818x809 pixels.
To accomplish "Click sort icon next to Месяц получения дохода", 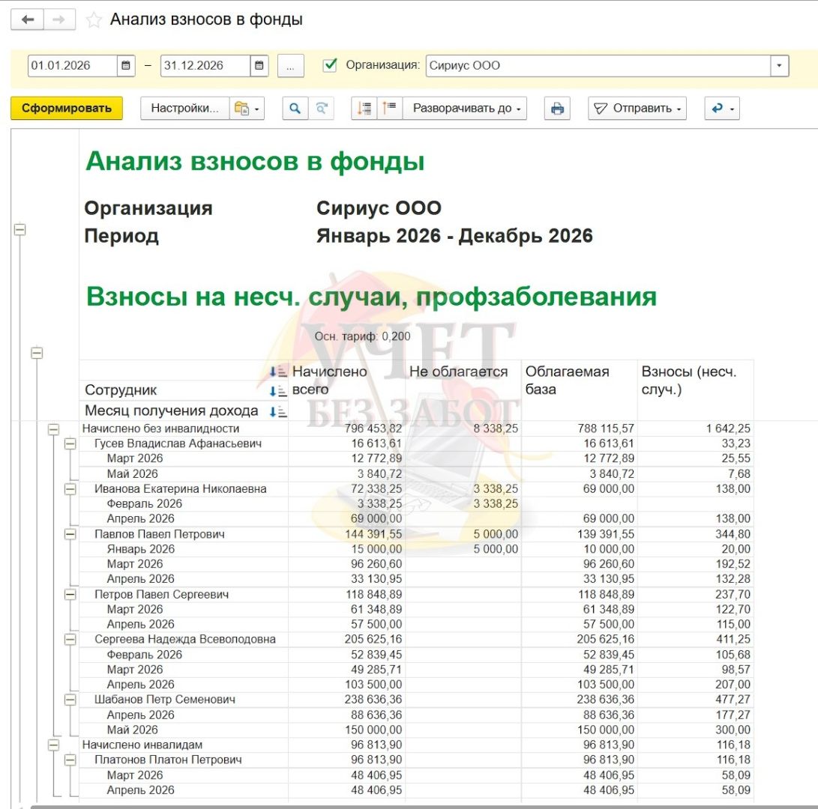I will (x=277, y=412).
